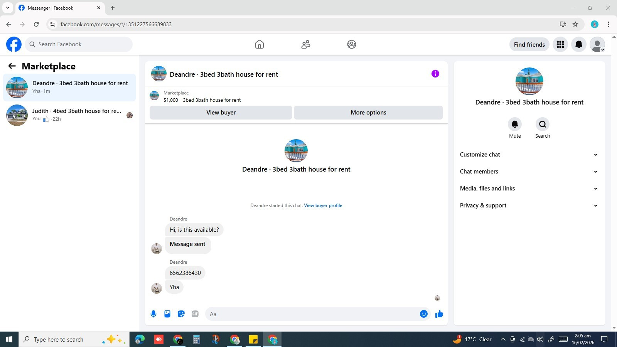This screenshot has height=347, width=617.
Task: Select the Messenger | Facebook tab
Action: [60, 8]
